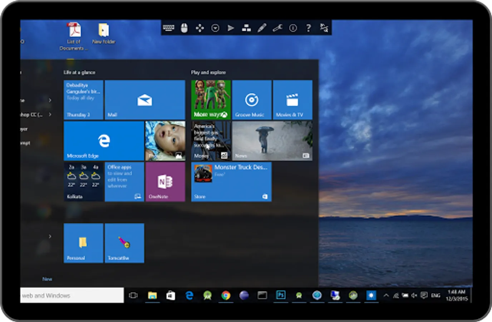Open Monster Truck Destruction Store tile

[x=231, y=182]
